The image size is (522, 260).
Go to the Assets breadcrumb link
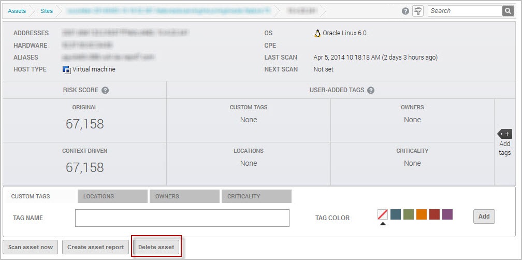[x=17, y=10]
